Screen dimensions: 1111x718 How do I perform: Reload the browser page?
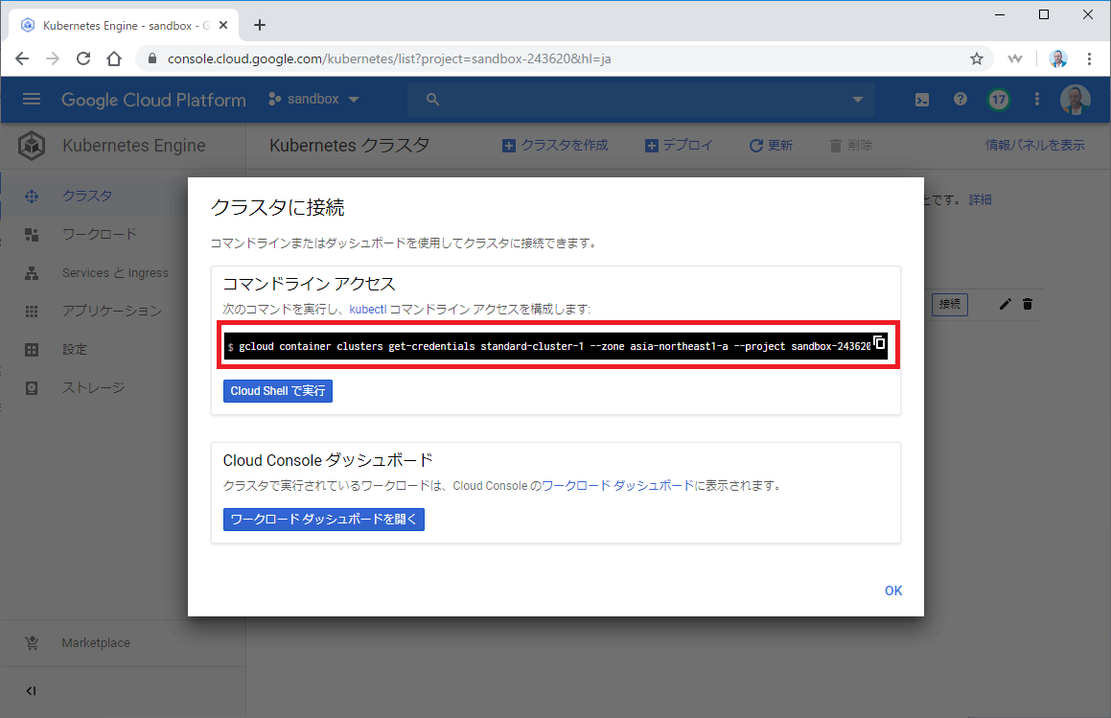coord(82,58)
